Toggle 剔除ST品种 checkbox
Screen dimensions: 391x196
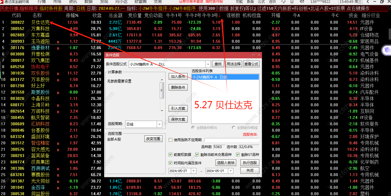238,155
